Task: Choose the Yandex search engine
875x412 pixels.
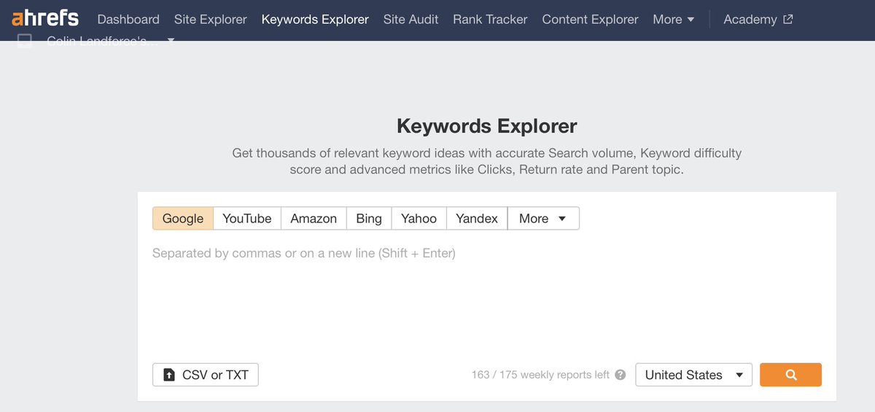Action: (477, 219)
